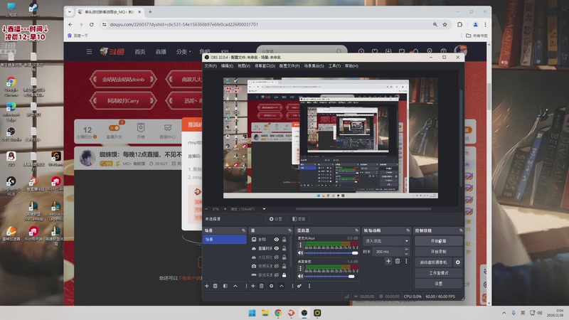Open transition three-dot properties menu

coord(406,261)
